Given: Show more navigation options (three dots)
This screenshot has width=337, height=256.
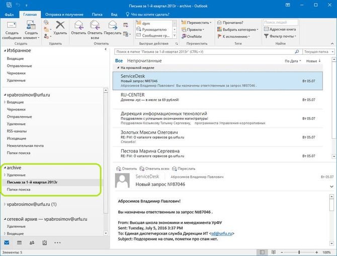Looking at the screenshot, I should [x=57, y=243].
